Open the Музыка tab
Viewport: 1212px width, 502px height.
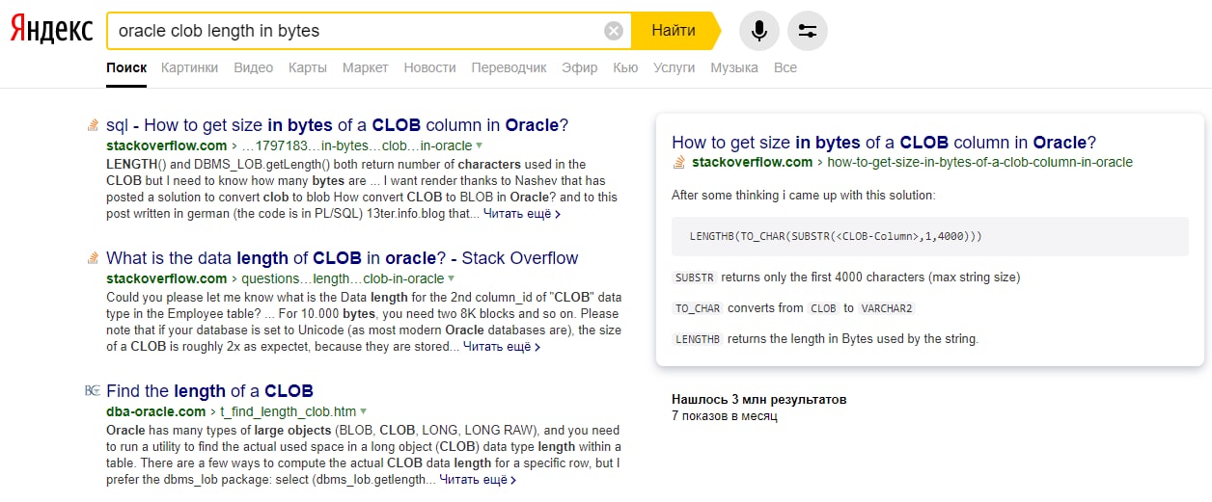734,67
